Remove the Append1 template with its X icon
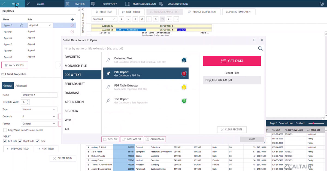Screen dimensions: 327x171 click(72, 32)
